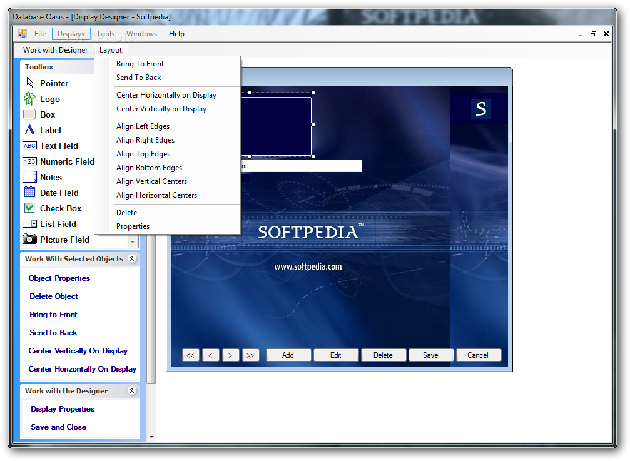Click the Save button on display

[x=430, y=355]
